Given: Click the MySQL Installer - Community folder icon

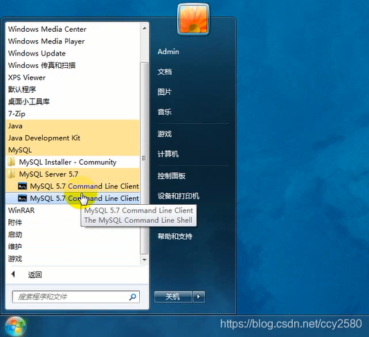Looking at the screenshot, I should click(x=12, y=162).
